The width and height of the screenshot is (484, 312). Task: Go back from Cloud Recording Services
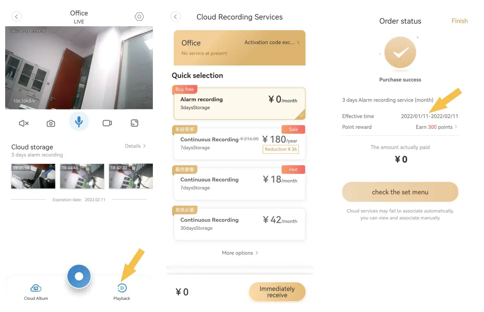pos(175,17)
